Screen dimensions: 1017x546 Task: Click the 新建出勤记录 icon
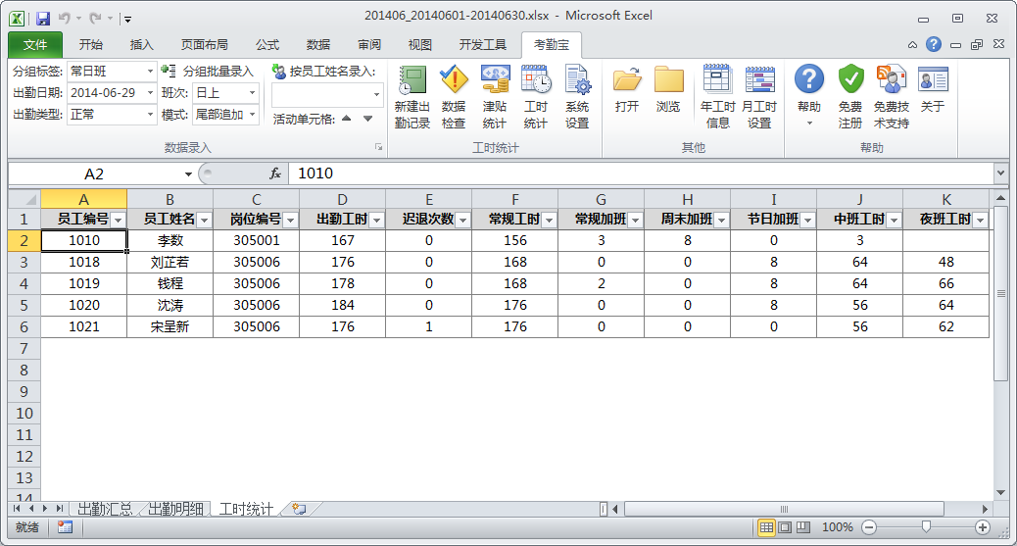pos(412,97)
